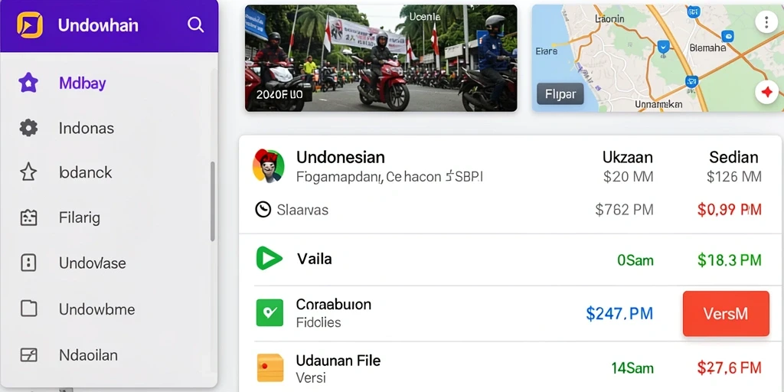Click the Undonesian avatar icon

[269, 165]
